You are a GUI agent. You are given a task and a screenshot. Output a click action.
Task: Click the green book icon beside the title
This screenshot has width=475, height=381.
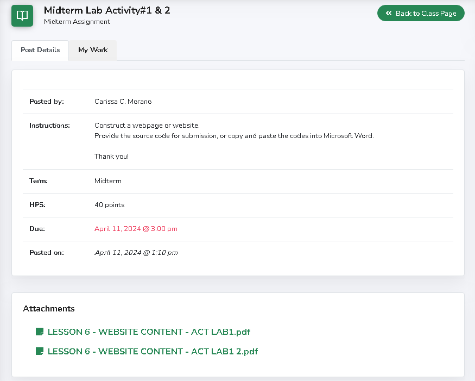coord(22,16)
